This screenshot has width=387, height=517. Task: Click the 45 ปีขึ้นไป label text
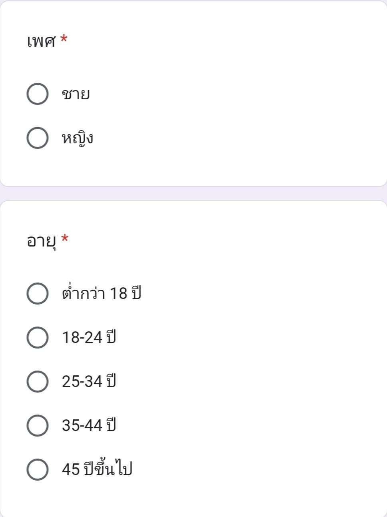pyautogui.click(x=97, y=468)
